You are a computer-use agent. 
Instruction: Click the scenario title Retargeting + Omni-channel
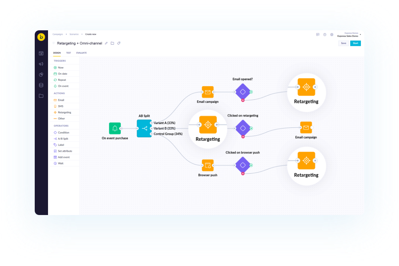79,43
